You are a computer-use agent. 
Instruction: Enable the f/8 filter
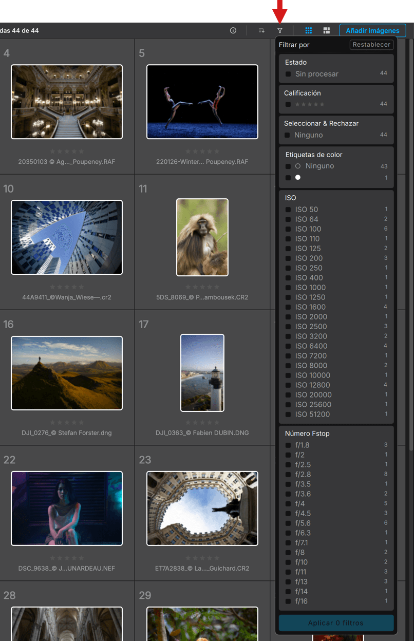click(x=288, y=553)
